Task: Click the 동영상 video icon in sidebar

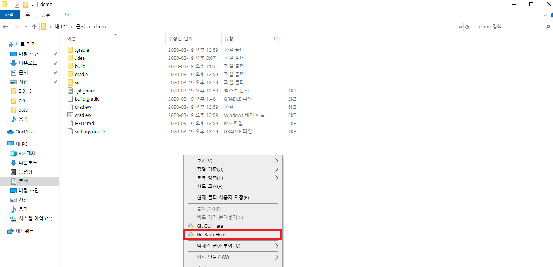Action: (14, 172)
